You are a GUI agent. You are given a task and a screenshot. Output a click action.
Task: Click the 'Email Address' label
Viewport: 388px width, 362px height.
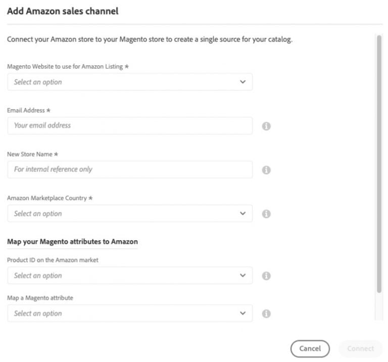pyautogui.click(x=29, y=110)
